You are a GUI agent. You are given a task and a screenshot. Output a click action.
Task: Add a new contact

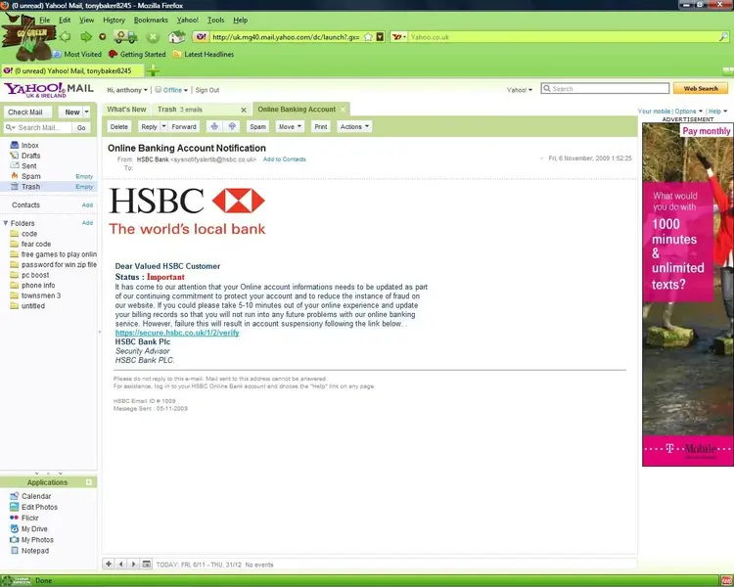[x=87, y=205]
